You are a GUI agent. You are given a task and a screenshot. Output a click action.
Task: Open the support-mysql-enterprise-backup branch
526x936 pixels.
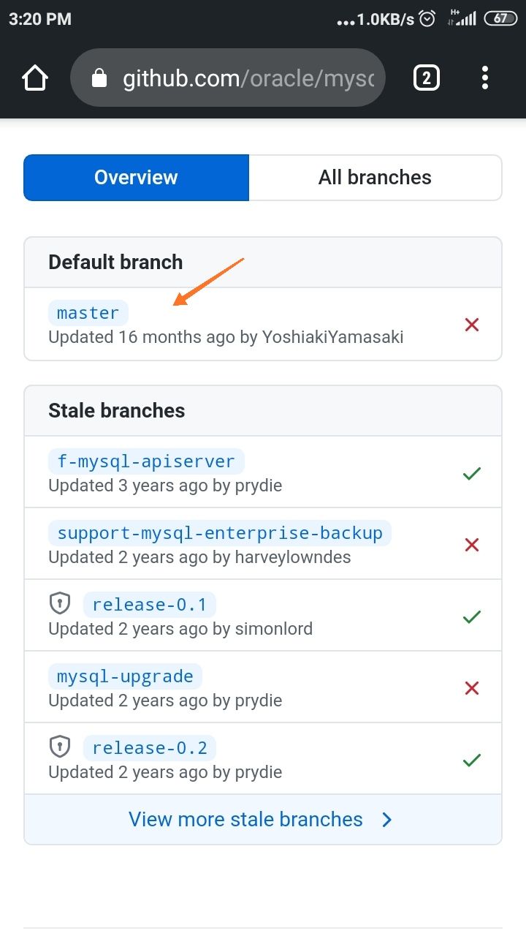[220, 533]
